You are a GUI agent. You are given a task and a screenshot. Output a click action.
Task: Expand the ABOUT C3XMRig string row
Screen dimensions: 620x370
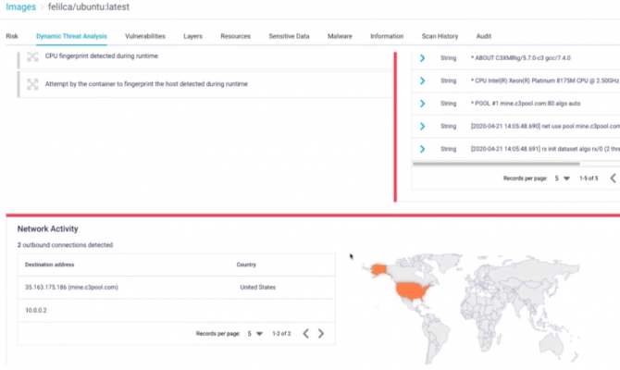[x=422, y=57]
